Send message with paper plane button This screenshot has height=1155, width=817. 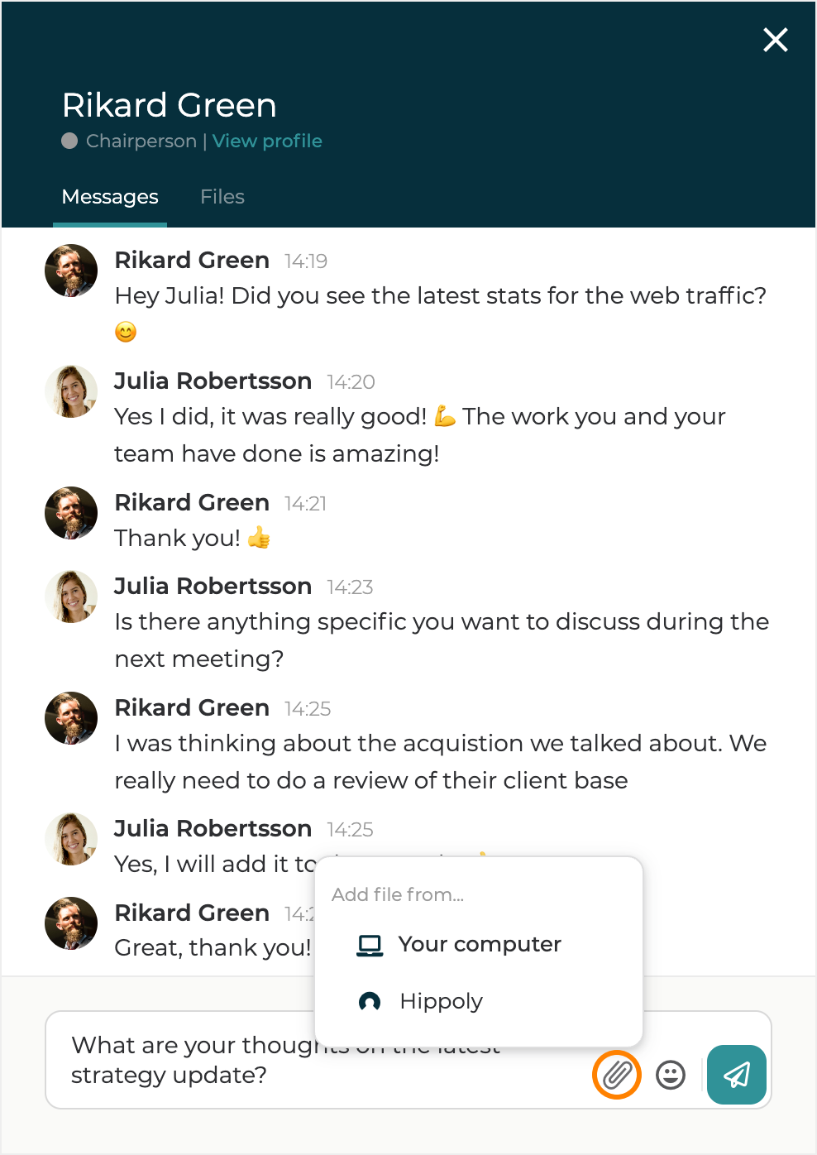coord(736,1075)
